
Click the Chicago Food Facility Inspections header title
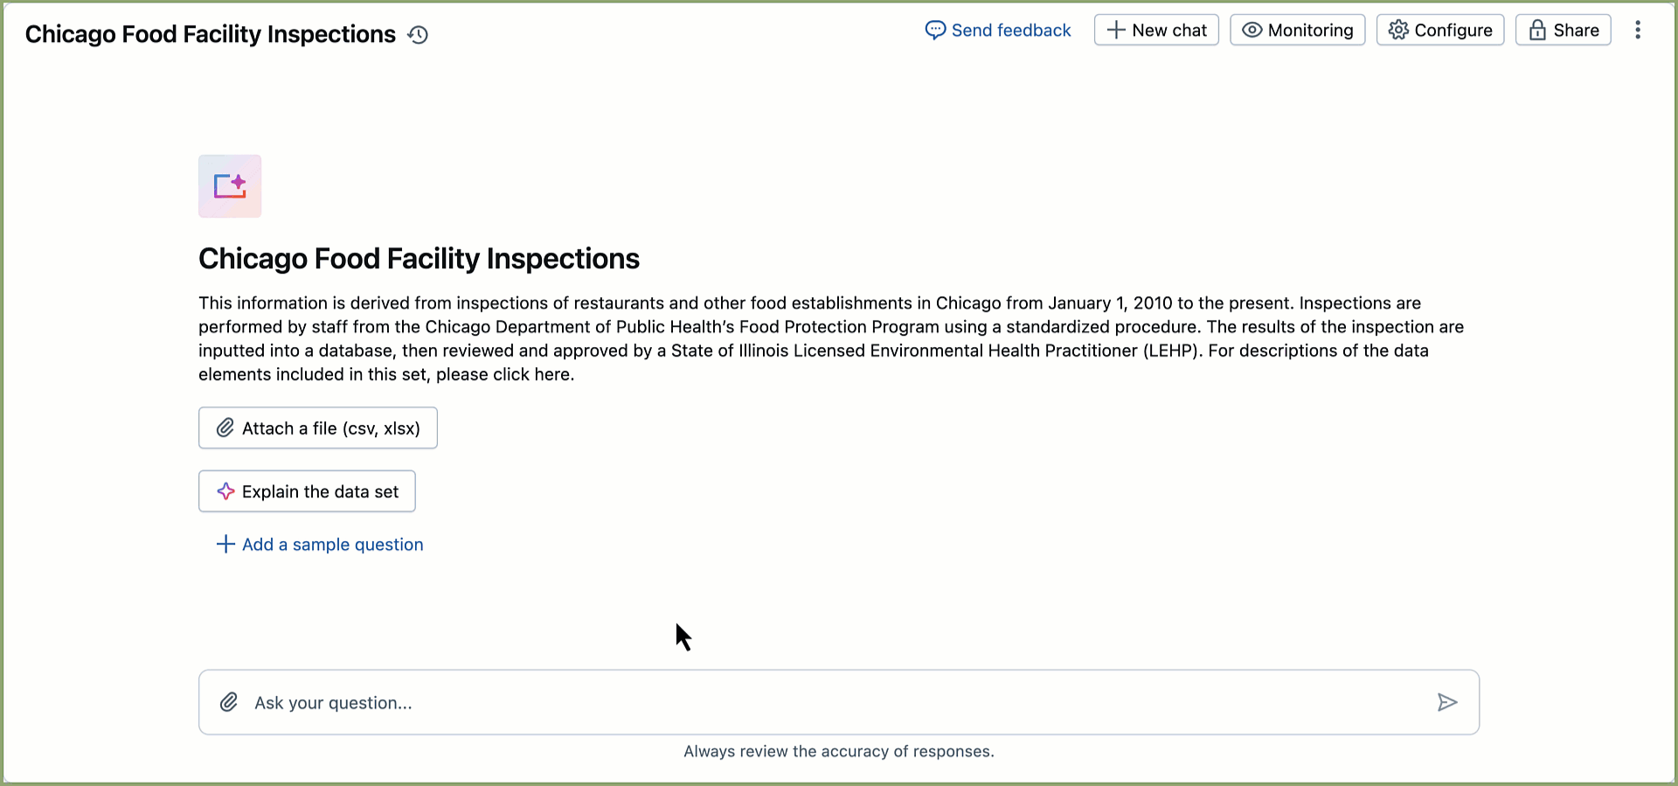coord(211,34)
